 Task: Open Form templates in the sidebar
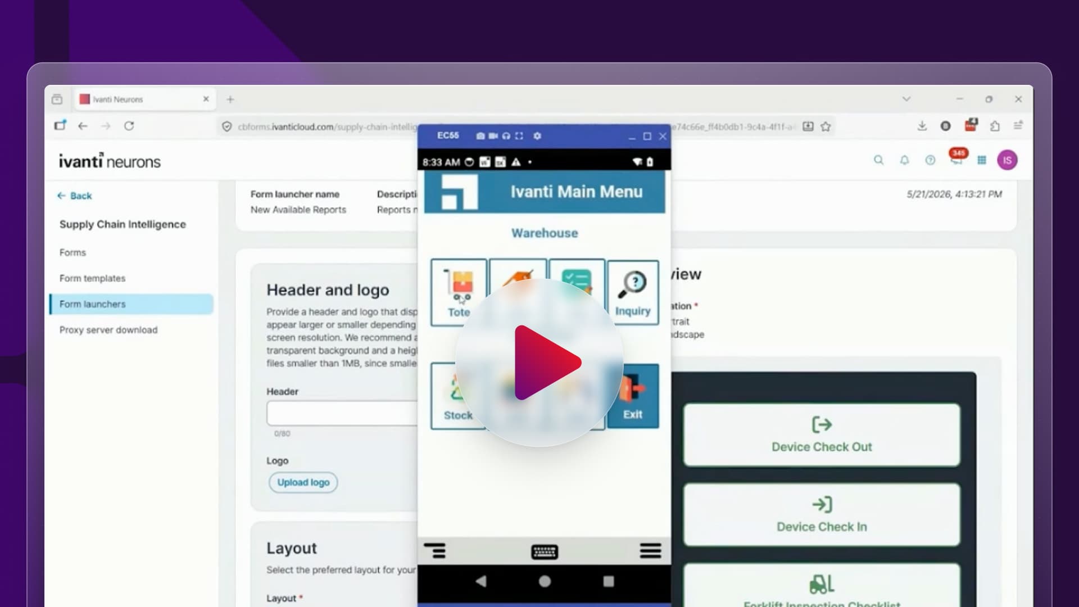tap(93, 278)
